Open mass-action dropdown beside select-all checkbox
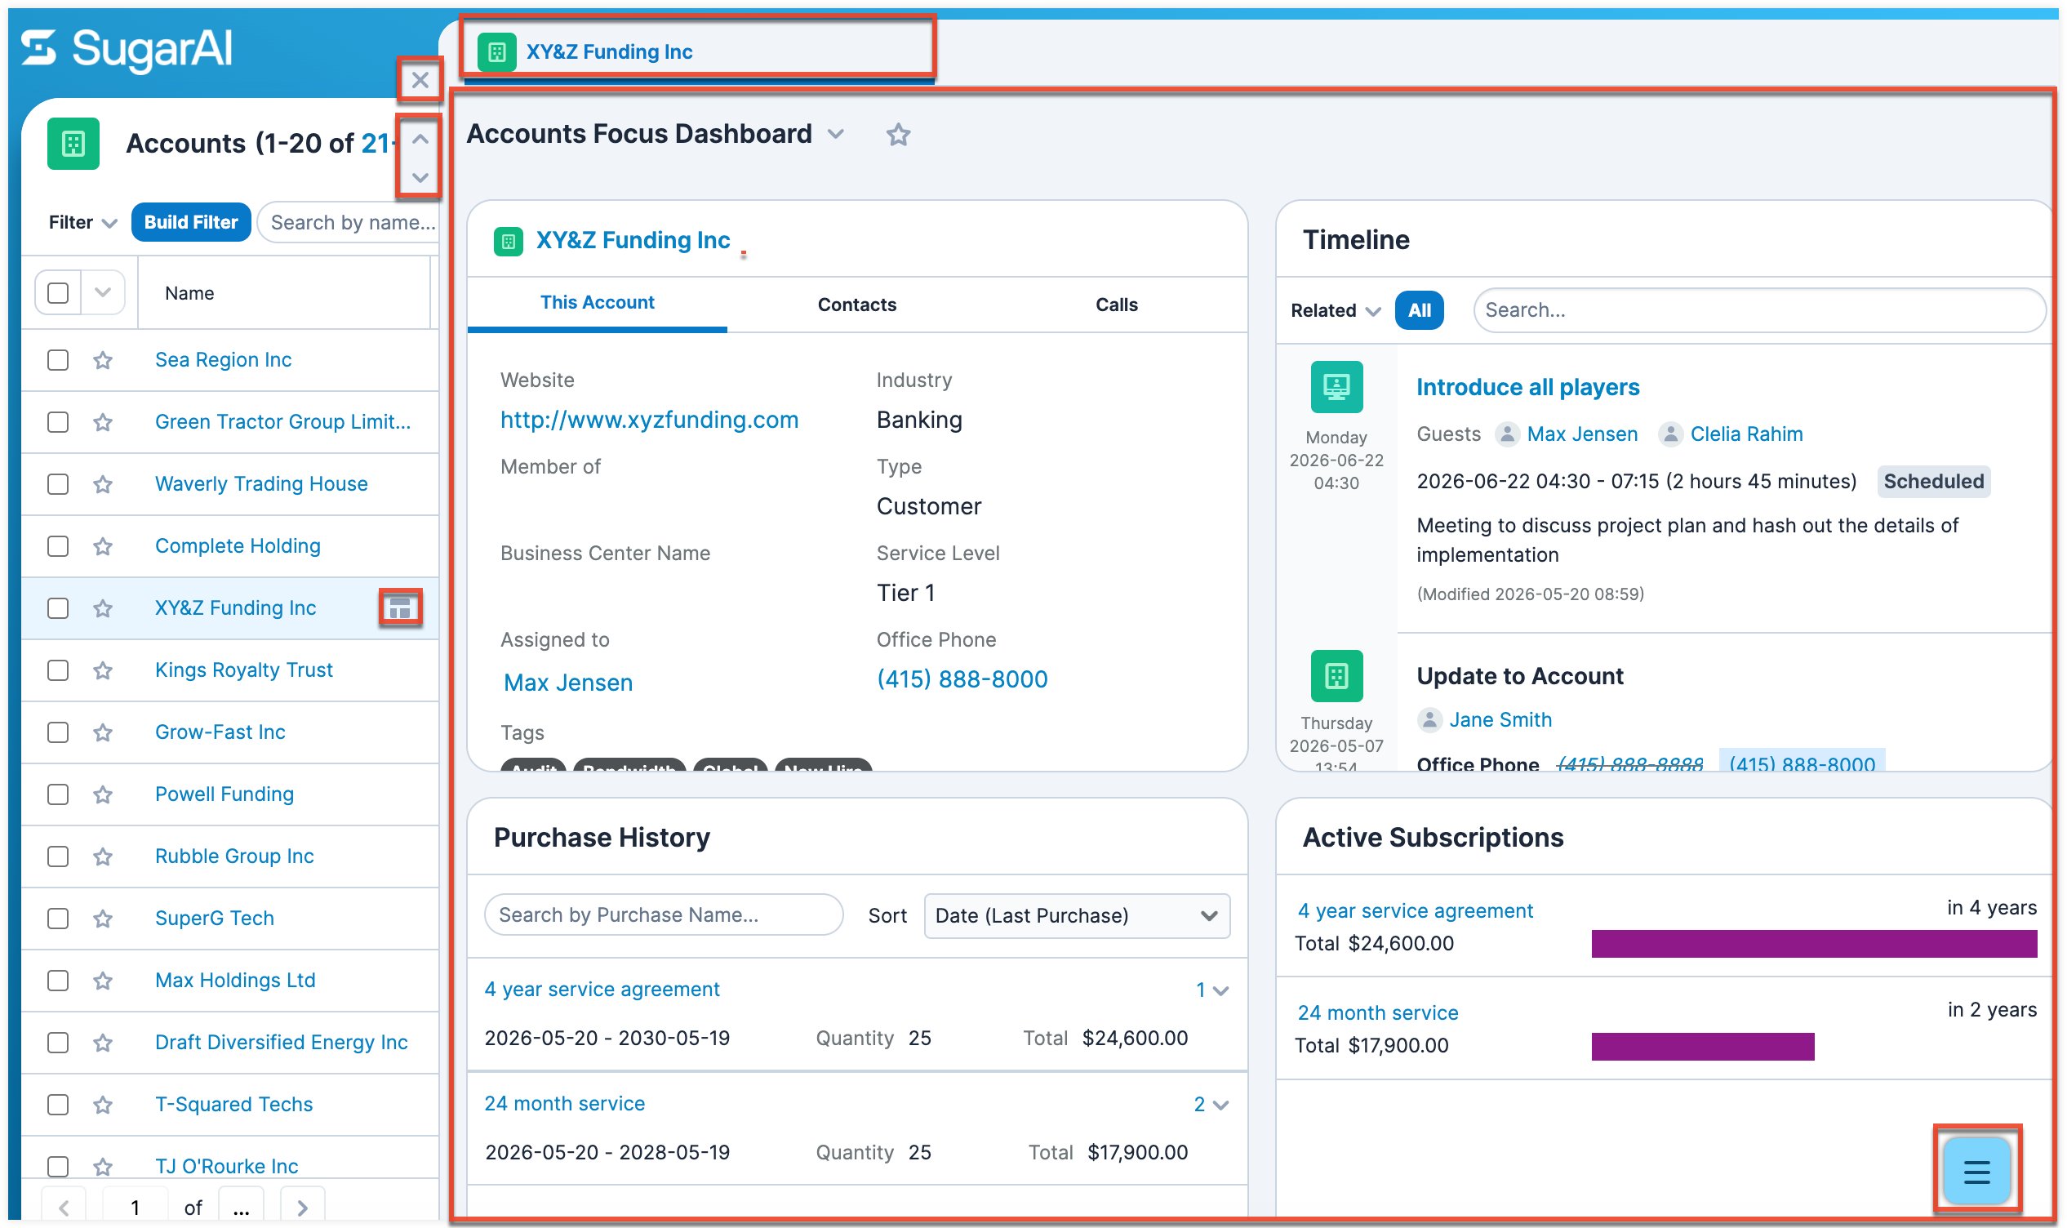 (103, 292)
